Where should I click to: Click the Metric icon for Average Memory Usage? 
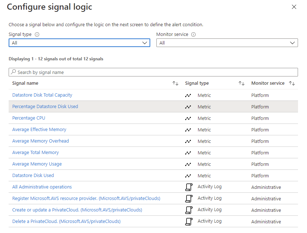(x=188, y=164)
